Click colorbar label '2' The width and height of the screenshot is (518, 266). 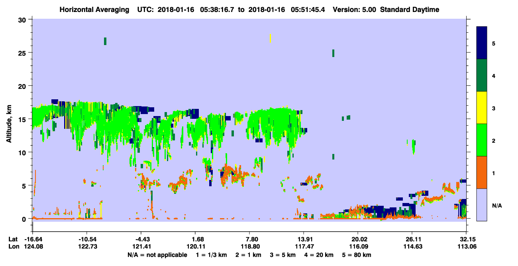(494, 140)
